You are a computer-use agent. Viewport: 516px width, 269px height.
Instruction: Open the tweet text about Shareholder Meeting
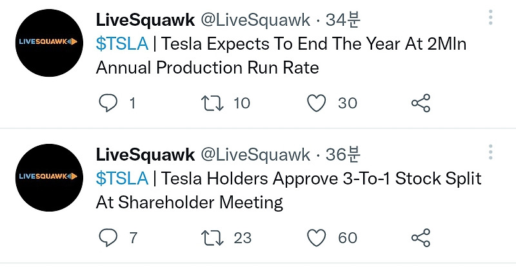pyautogui.click(x=288, y=190)
